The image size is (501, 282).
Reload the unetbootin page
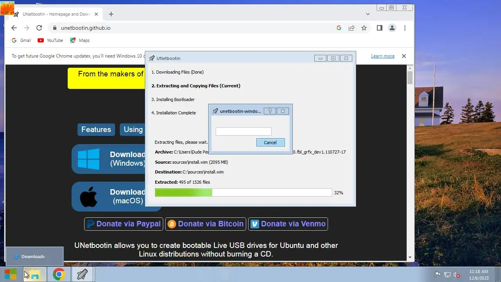[x=39, y=28]
